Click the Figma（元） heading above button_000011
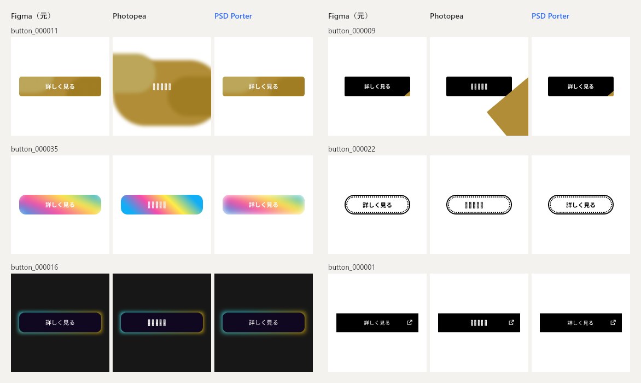 point(31,16)
